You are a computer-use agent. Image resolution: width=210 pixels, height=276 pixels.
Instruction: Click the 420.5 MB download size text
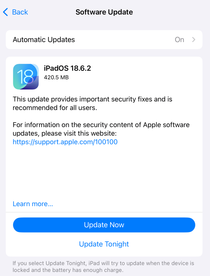coord(56,77)
